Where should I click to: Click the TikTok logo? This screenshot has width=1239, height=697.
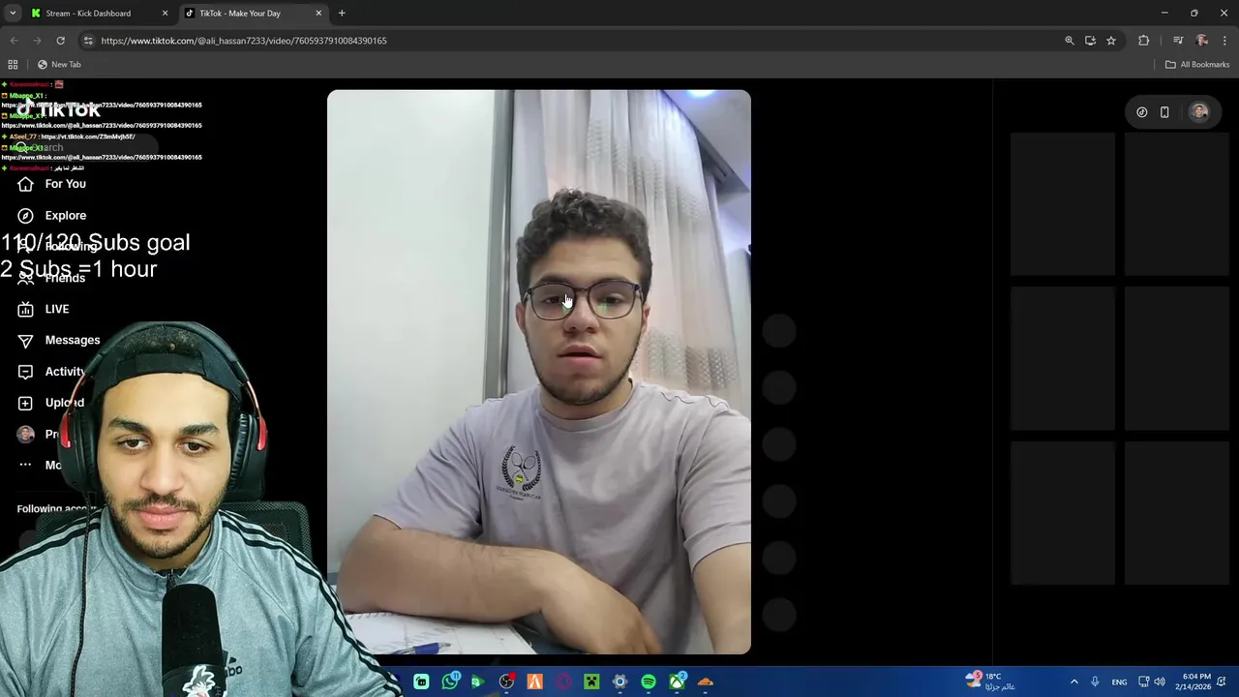tap(60, 110)
